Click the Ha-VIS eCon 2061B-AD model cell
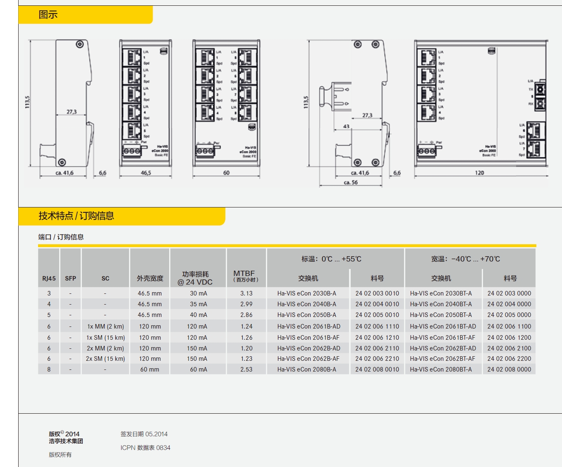Image resolution: width=562 pixels, height=467 pixels. pos(309,326)
